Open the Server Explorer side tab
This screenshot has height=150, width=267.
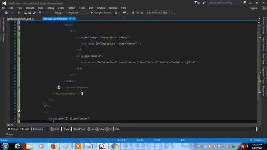tap(3, 24)
